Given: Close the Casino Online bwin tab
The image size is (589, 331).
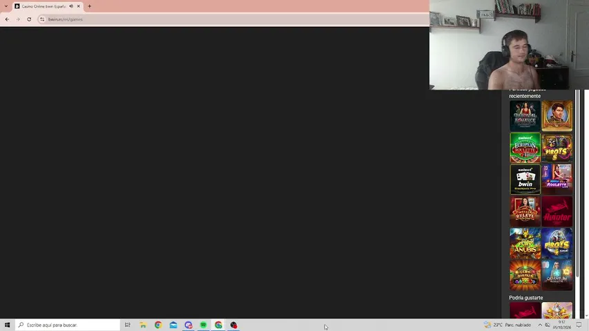Looking at the screenshot, I should point(79,6).
